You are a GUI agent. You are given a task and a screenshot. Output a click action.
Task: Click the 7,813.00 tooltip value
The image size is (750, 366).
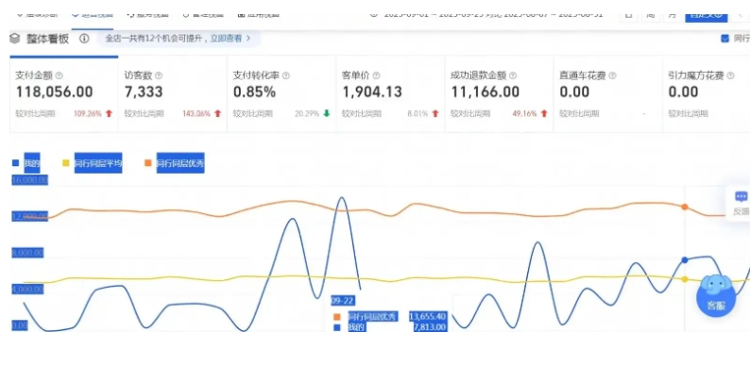click(x=431, y=327)
